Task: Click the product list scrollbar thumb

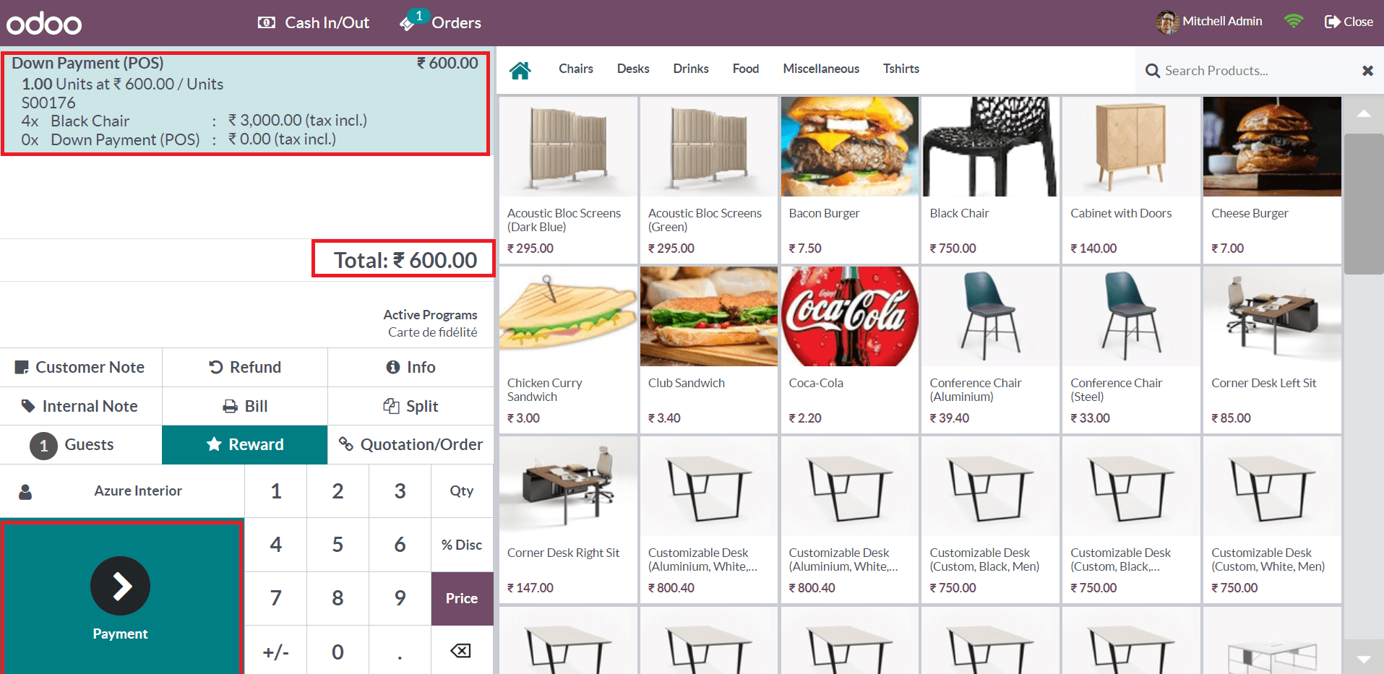Action: [x=1363, y=204]
